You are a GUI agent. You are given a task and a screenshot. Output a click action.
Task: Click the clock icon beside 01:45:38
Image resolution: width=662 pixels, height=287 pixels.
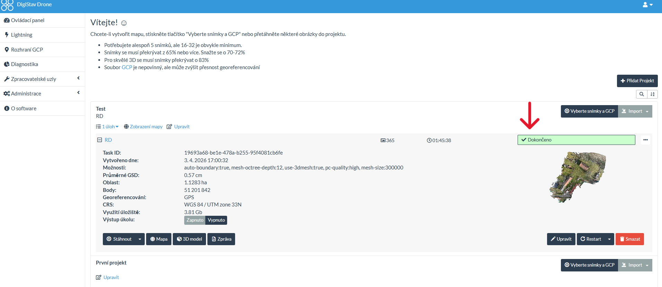[429, 140]
